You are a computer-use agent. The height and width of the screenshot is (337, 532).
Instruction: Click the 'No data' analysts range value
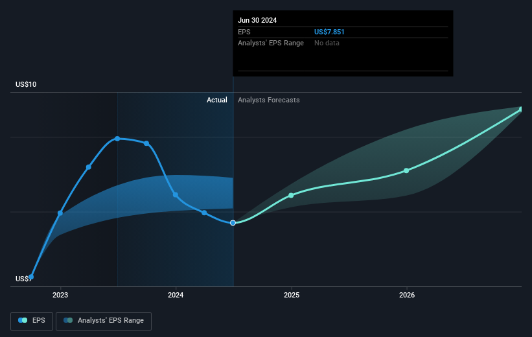(327, 43)
